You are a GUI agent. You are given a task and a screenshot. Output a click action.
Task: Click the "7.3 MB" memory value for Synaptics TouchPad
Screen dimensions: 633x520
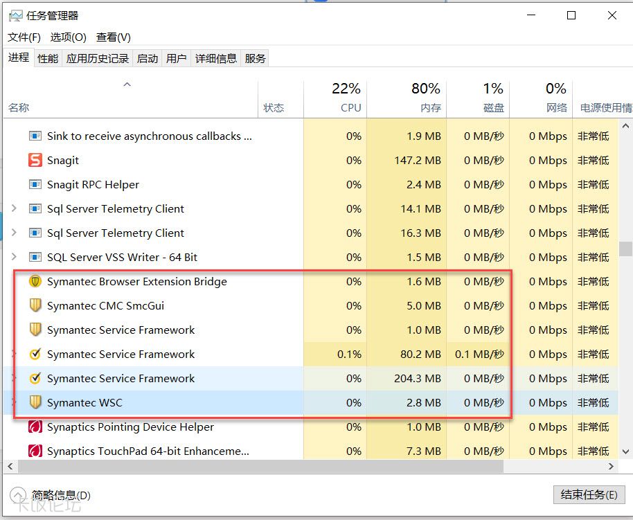(423, 451)
